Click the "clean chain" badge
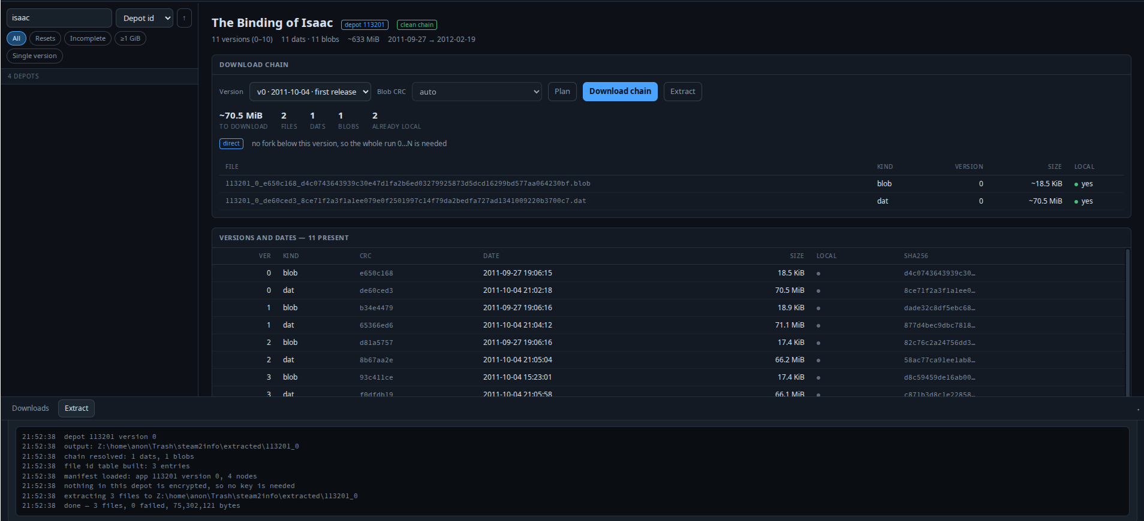The height and width of the screenshot is (521, 1144). [417, 25]
